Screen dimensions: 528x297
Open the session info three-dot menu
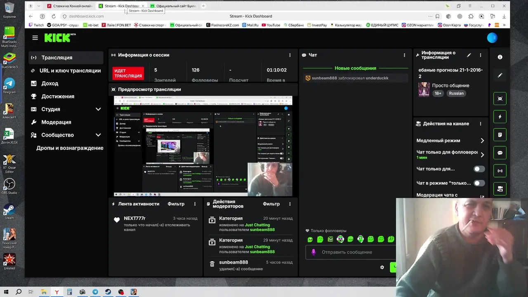(290, 55)
